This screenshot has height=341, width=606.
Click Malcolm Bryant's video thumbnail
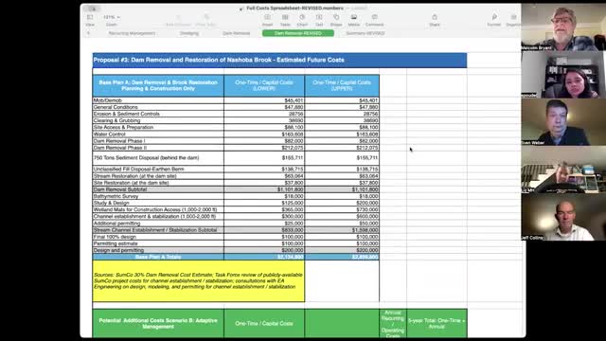coord(563,27)
